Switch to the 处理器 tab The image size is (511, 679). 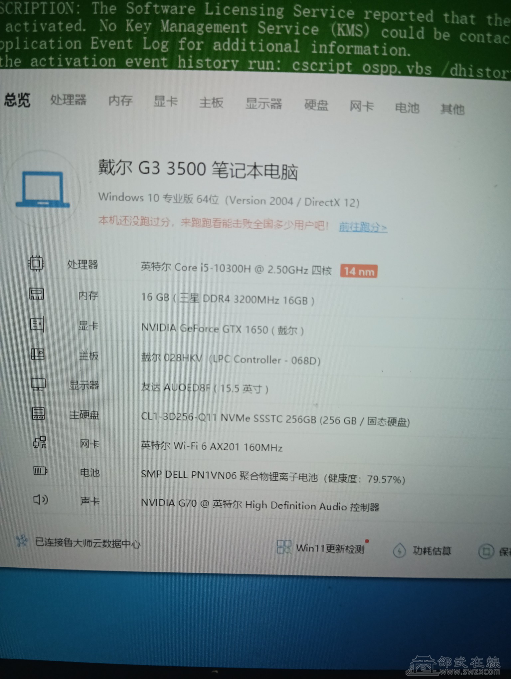[68, 100]
